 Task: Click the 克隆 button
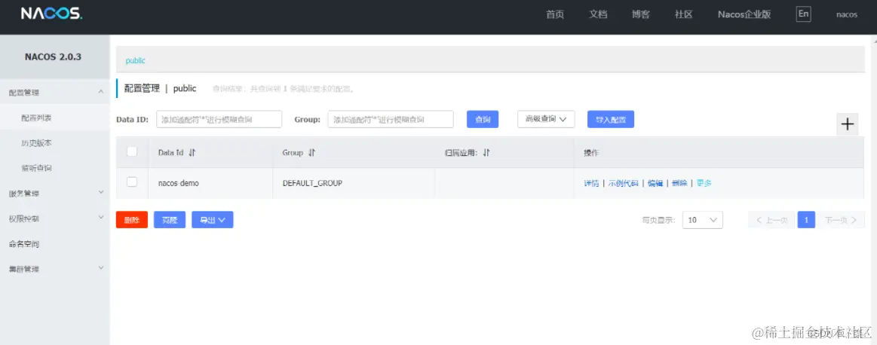tap(170, 220)
